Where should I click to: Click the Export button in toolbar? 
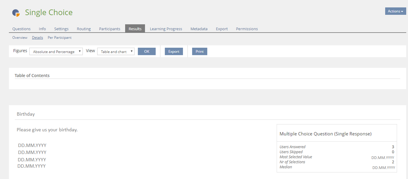point(174,52)
